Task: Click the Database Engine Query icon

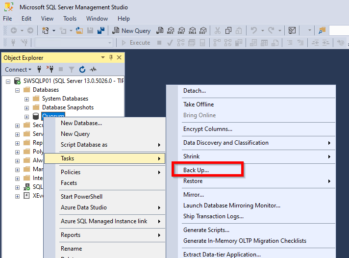Action: coord(160,30)
